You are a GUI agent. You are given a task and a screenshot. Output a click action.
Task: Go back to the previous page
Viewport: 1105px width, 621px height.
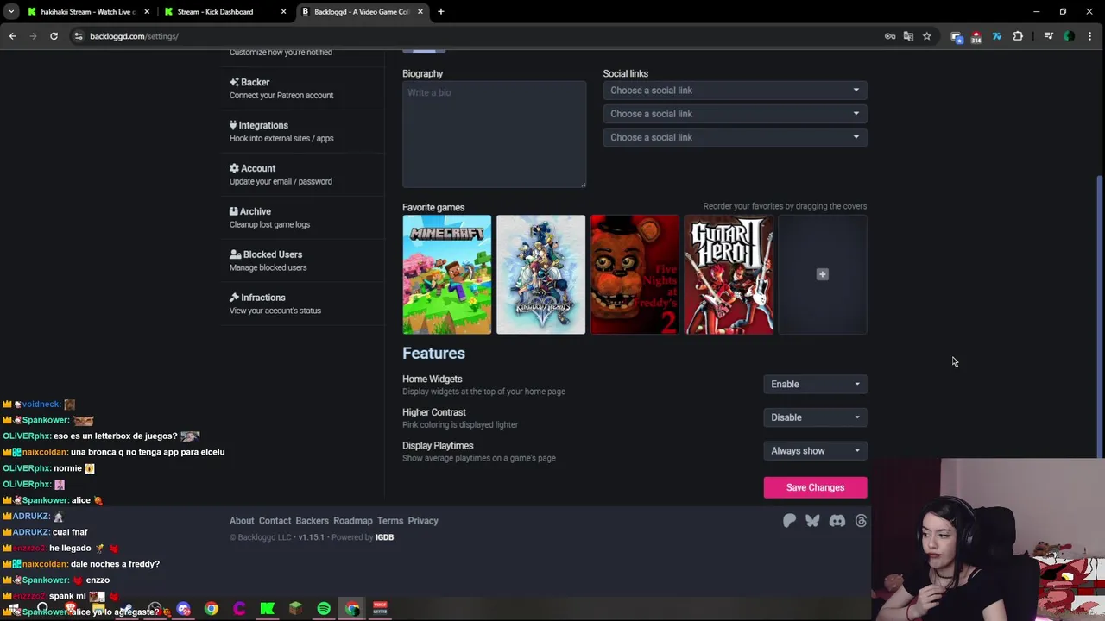[12, 36]
